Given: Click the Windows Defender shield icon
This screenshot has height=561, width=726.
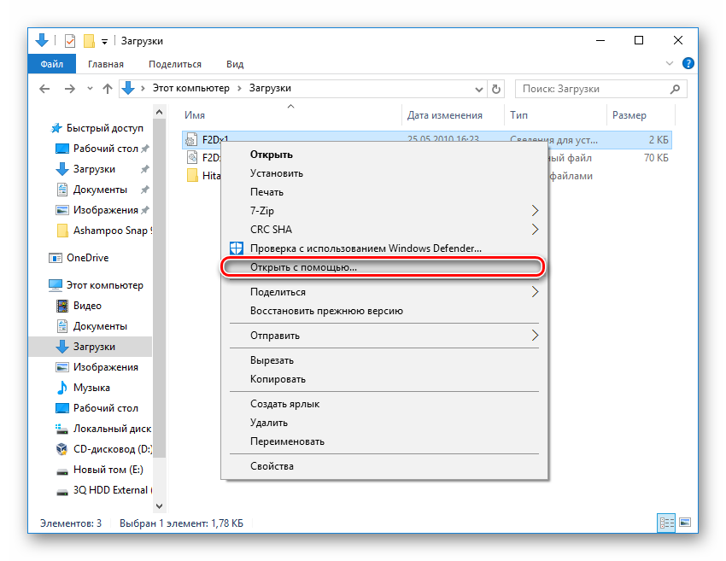Looking at the screenshot, I should point(237,248).
